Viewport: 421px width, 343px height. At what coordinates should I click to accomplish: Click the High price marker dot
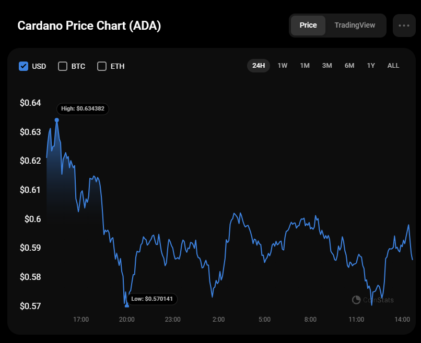pos(57,120)
